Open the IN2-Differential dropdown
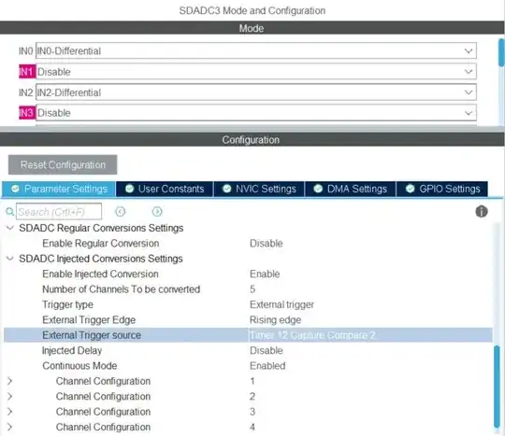Screen dimensions: 505x436 point(256,92)
